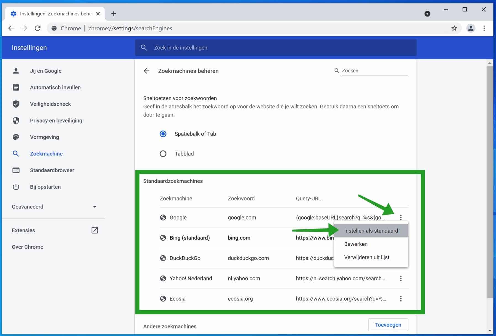Click the Toevoegen button
This screenshot has width=496, height=336.
[388, 325]
